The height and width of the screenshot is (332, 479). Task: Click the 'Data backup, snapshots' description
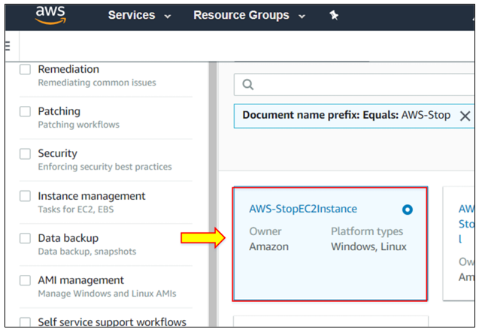87,252
